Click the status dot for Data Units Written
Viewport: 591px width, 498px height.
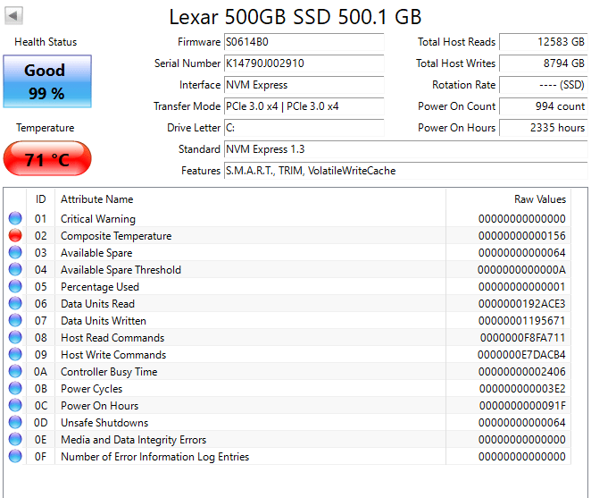tap(15, 320)
